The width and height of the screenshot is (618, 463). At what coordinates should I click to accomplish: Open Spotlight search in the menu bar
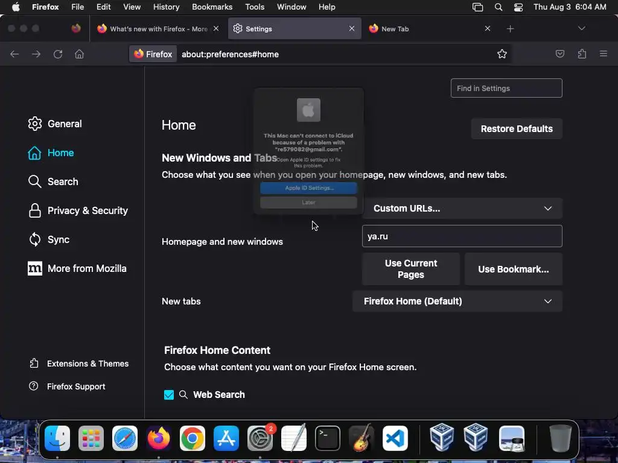(498, 7)
